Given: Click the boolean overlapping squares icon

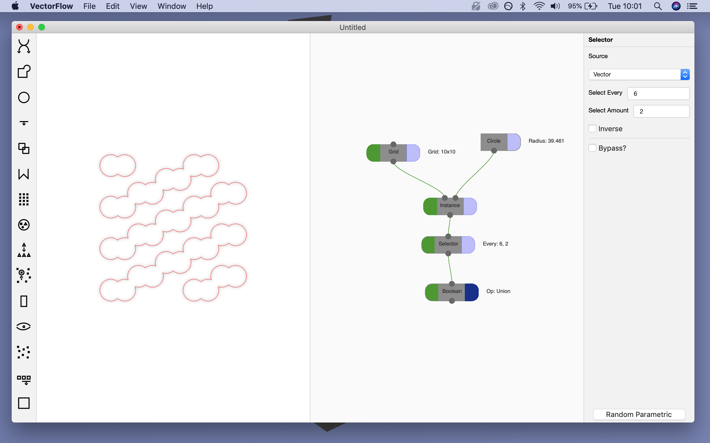Looking at the screenshot, I should coord(24,149).
